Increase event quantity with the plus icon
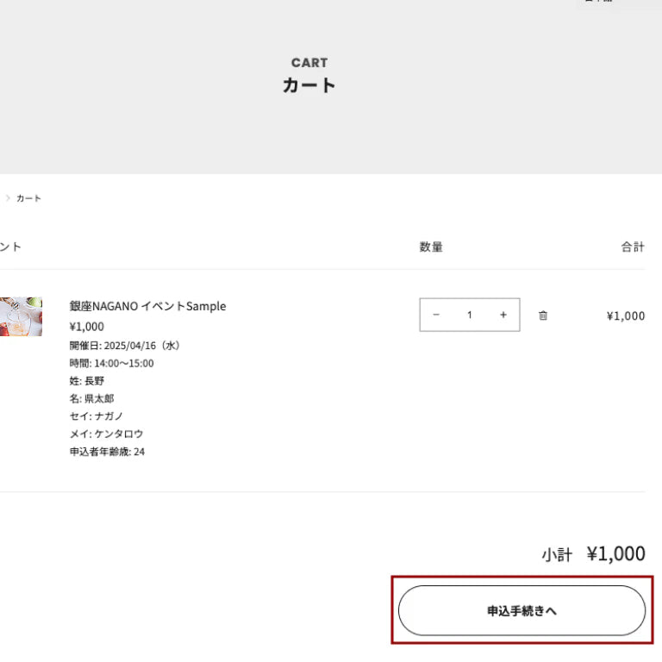Screen dimensions: 662x662 click(503, 315)
